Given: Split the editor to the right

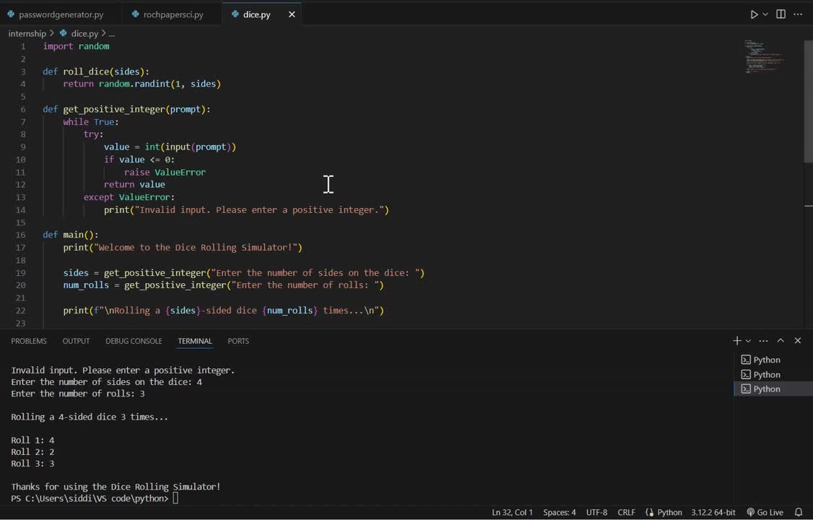Looking at the screenshot, I should (x=781, y=14).
